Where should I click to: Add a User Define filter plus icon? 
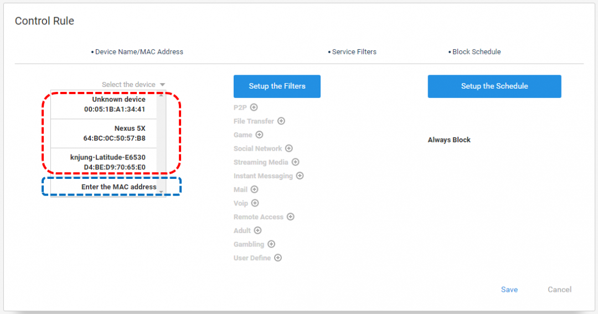(x=278, y=258)
